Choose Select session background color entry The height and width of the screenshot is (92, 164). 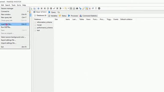15,37
